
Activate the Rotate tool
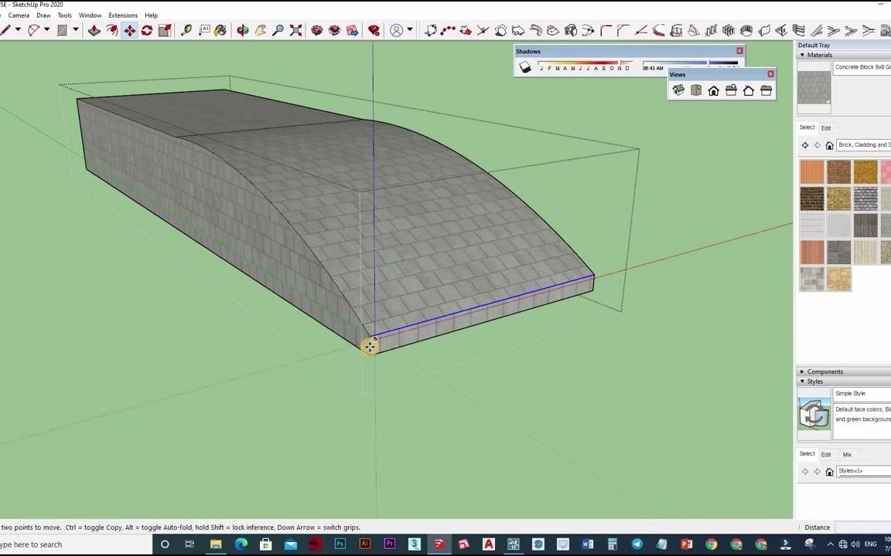click(x=146, y=30)
